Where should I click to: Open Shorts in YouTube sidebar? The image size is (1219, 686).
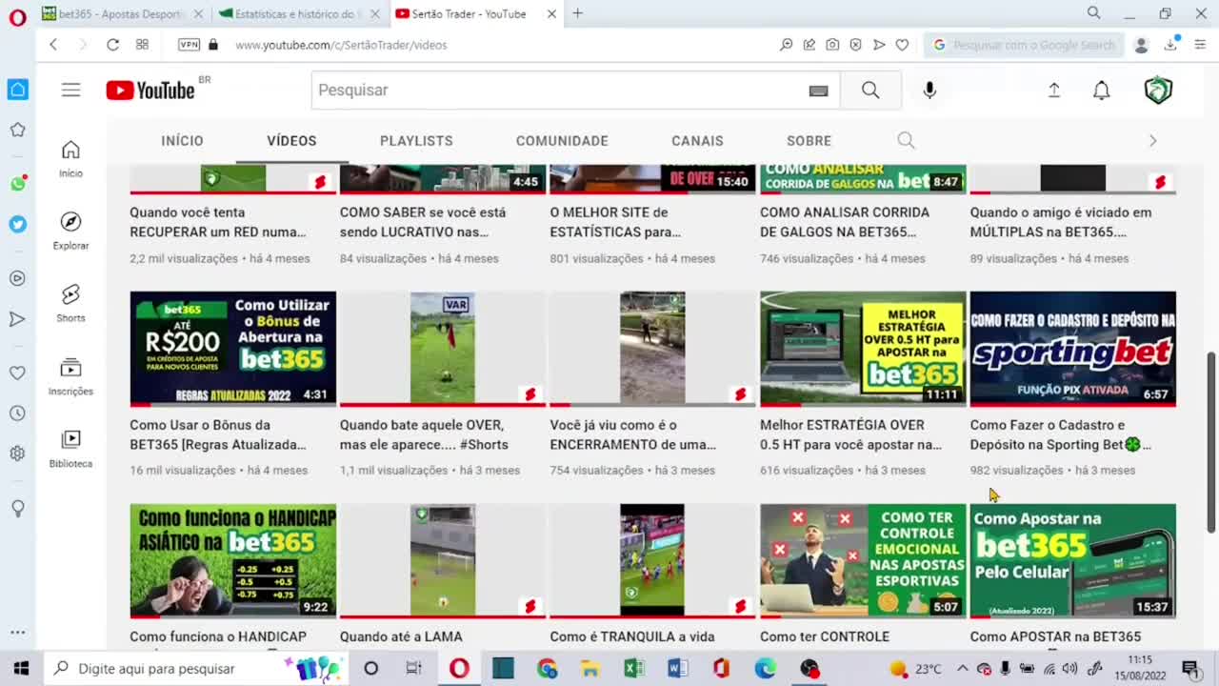coord(70,304)
